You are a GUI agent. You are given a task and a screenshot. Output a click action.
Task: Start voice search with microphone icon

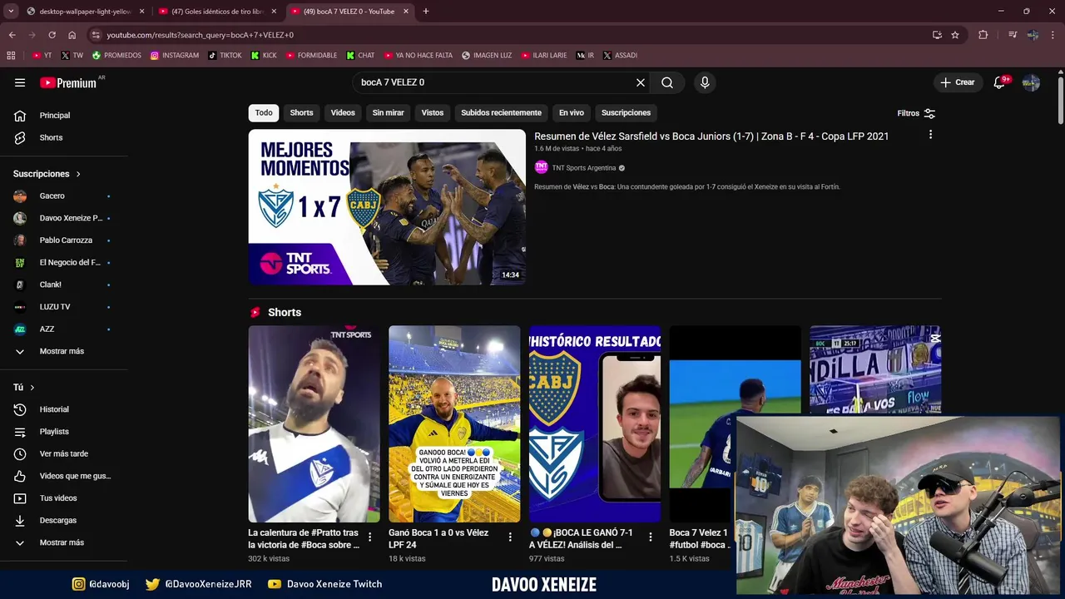tap(705, 82)
